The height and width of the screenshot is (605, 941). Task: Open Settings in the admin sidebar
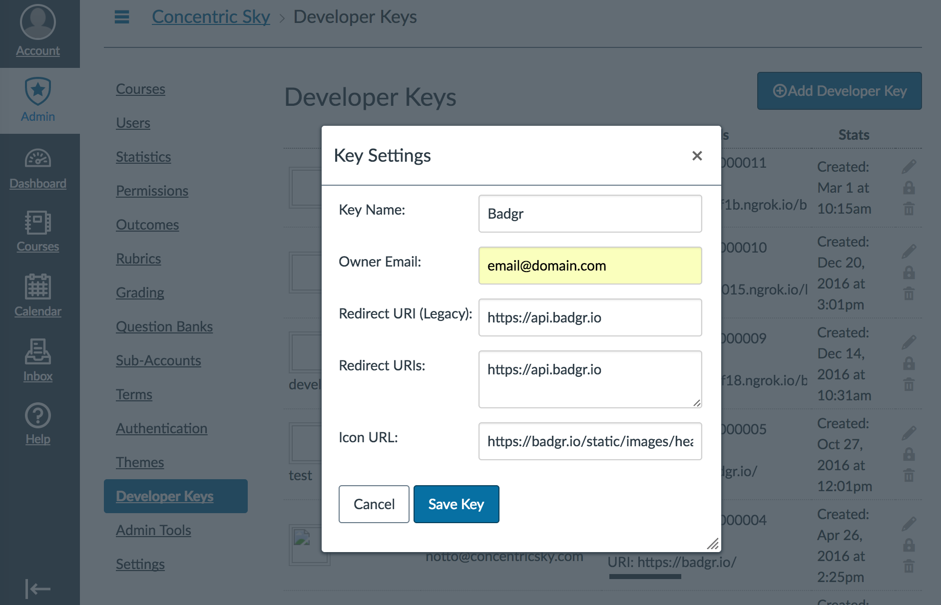click(x=140, y=564)
